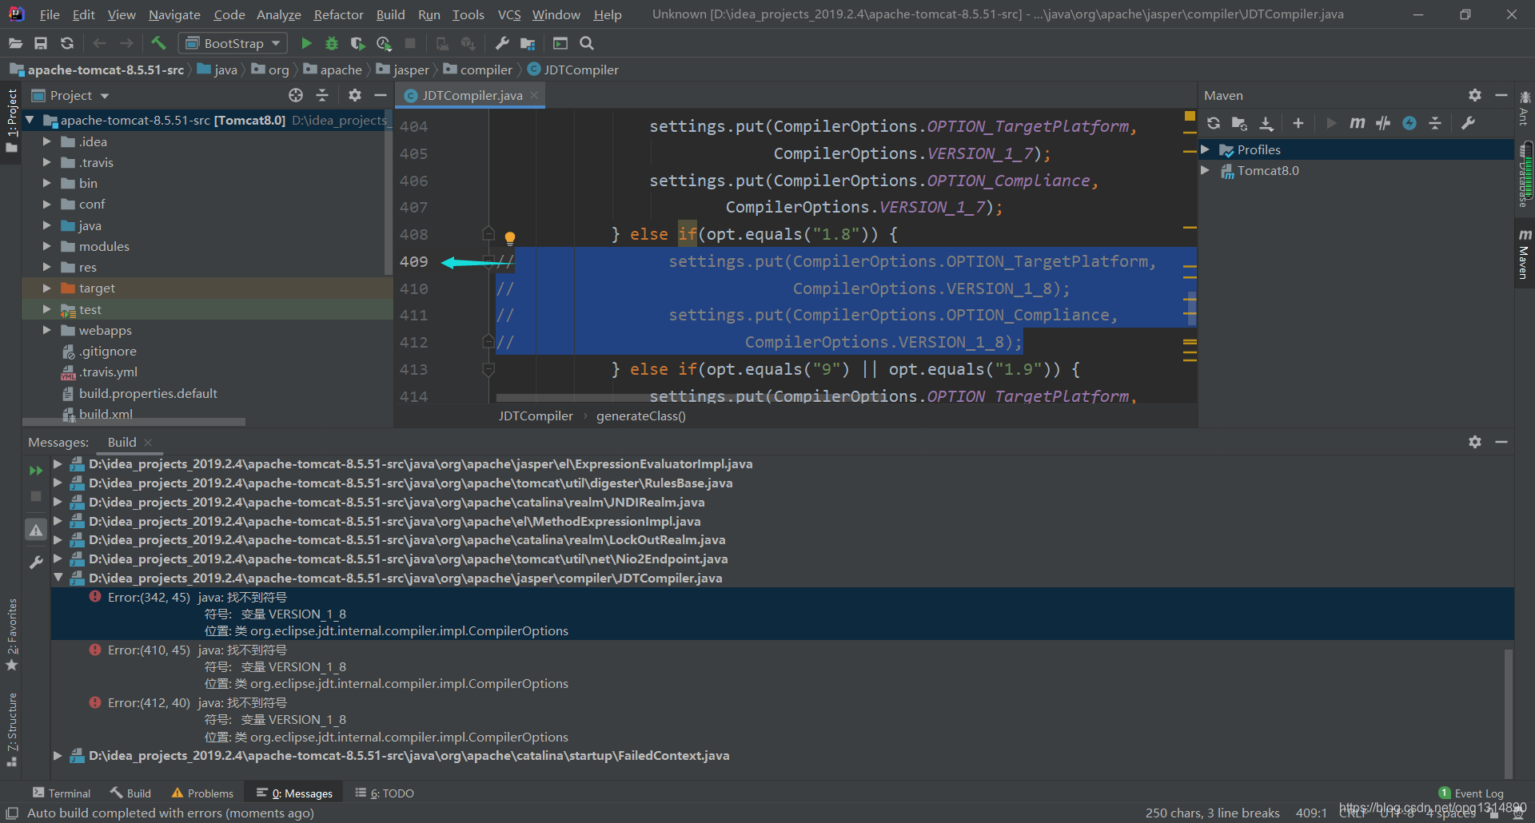
Task: Open Maven panel gear options
Action: click(x=1475, y=95)
